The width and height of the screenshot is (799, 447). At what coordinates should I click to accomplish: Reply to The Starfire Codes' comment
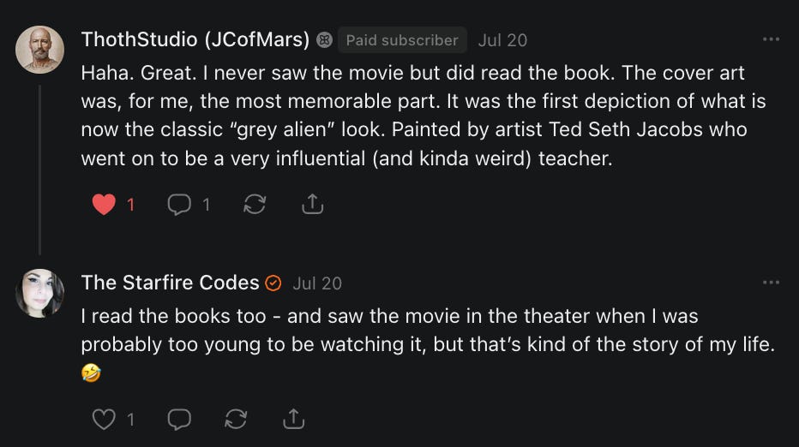(x=178, y=419)
